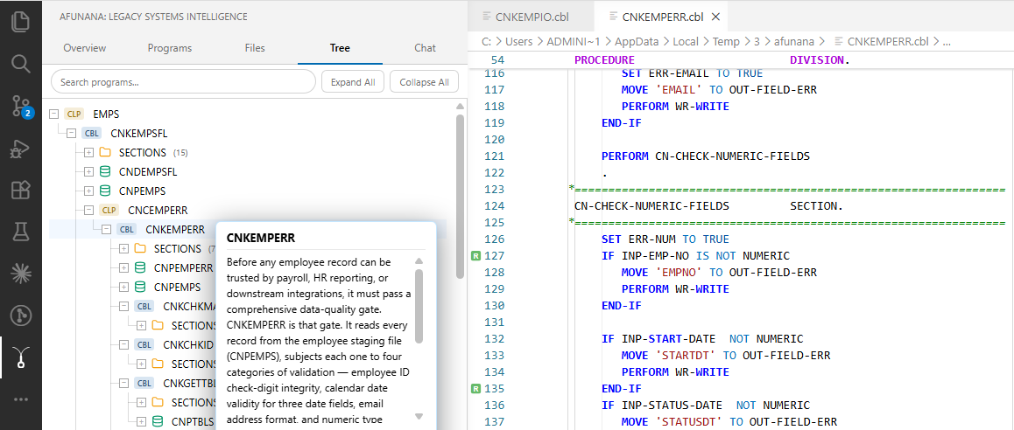Select the active Afunana activity bar icon
Image resolution: width=1014 pixels, height=430 pixels.
click(x=21, y=357)
